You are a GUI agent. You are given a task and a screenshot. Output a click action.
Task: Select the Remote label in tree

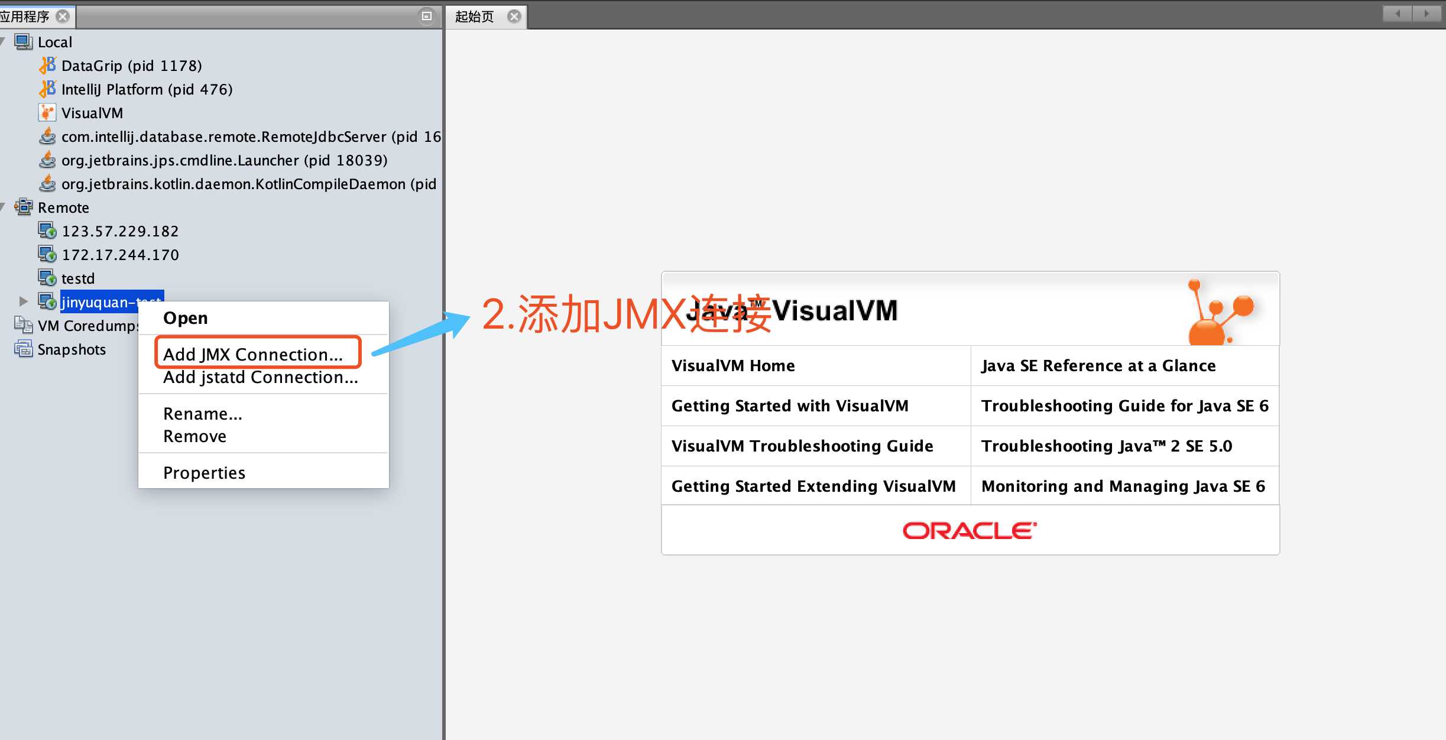(63, 207)
